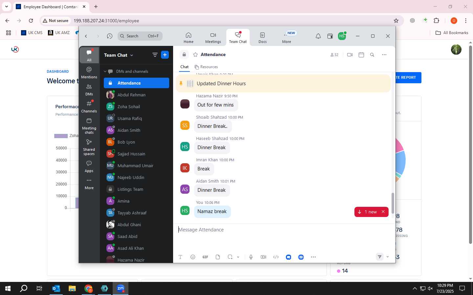Jump to the 1 new message
473x295 pixels.
(x=368, y=212)
